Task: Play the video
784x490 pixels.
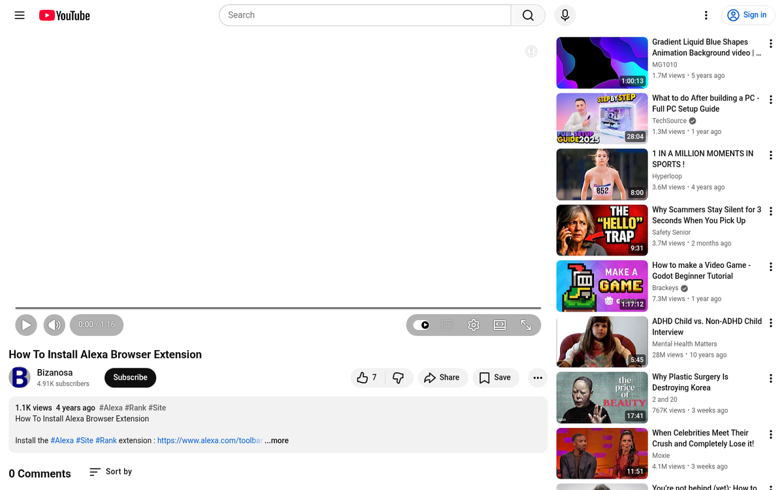Action: pyautogui.click(x=26, y=325)
